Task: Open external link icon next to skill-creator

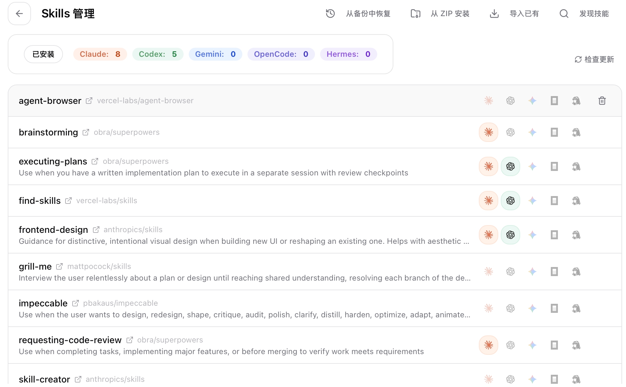Action: 78,379
